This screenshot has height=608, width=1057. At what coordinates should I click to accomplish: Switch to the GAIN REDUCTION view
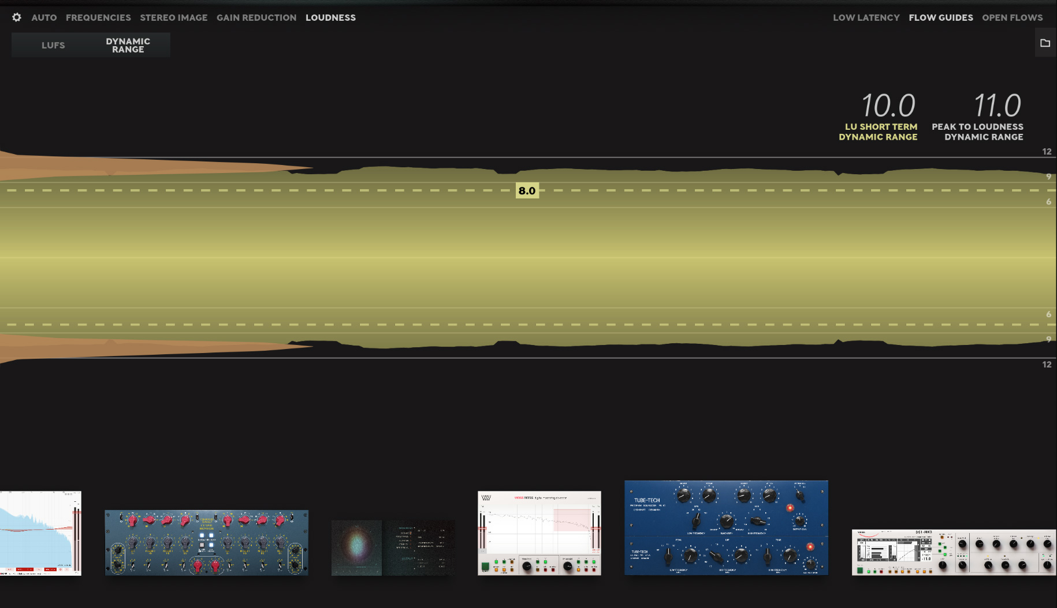pos(256,17)
